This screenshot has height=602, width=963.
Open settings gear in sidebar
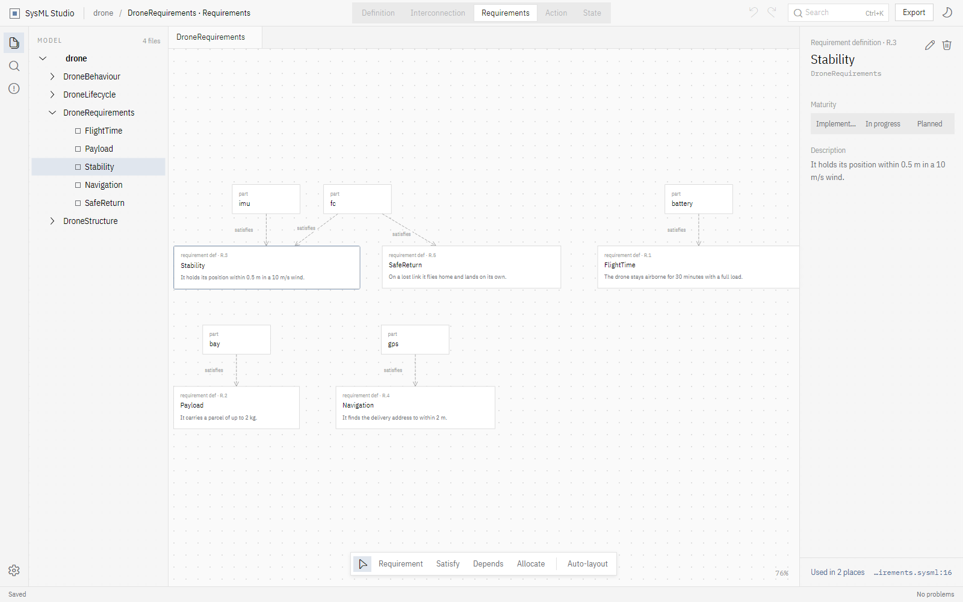tap(14, 570)
